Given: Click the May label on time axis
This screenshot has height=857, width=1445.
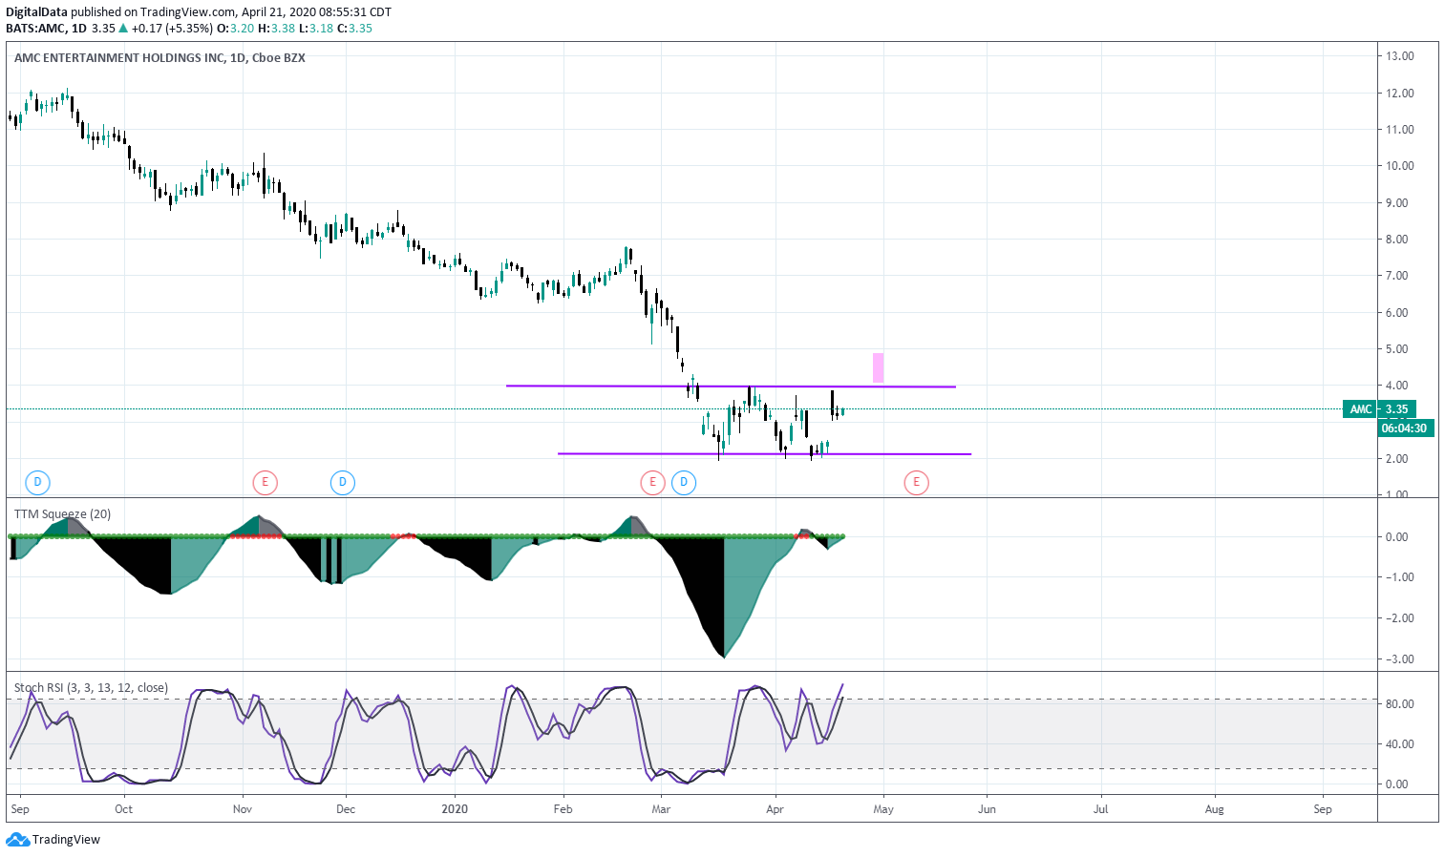Looking at the screenshot, I should [x=883, y=809].
